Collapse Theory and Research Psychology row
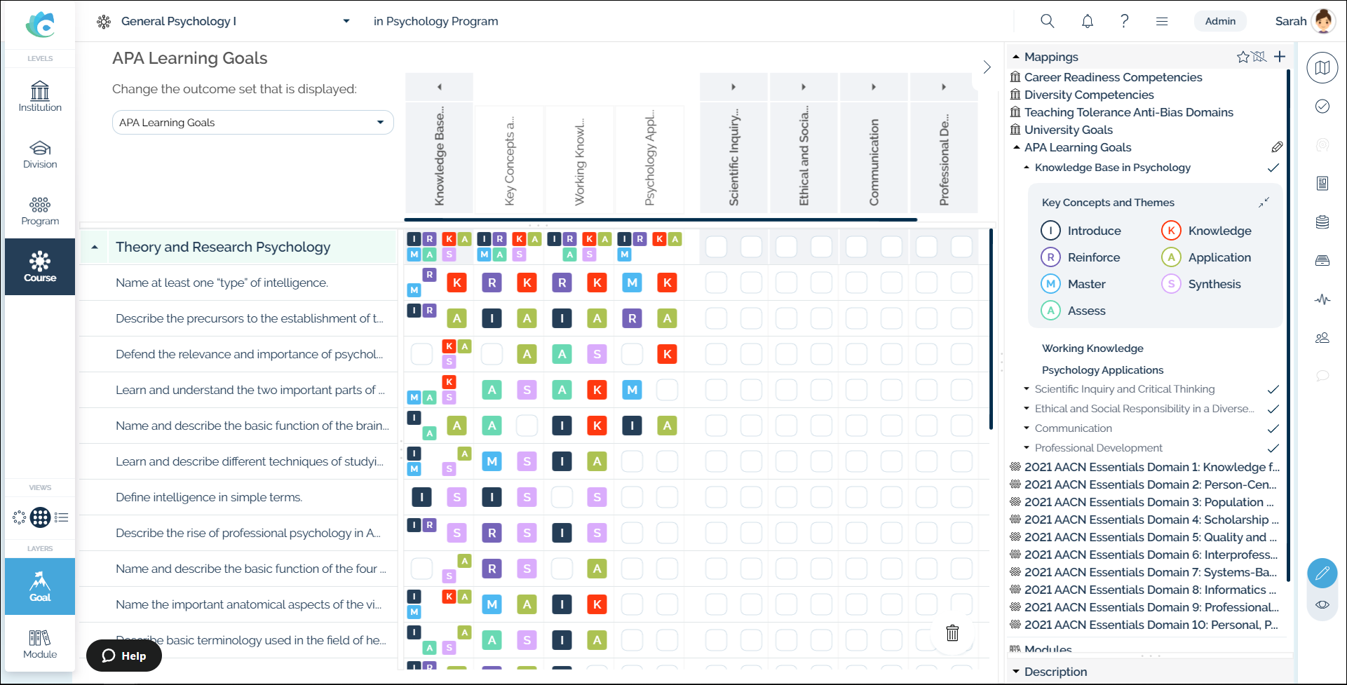 click(x=95, y=247)
